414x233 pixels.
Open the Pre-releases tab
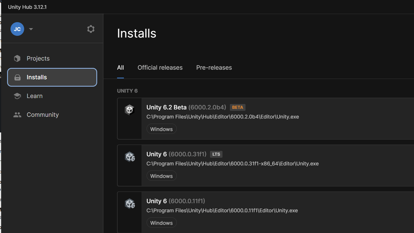pyautogui.click(x=214, y=68)
